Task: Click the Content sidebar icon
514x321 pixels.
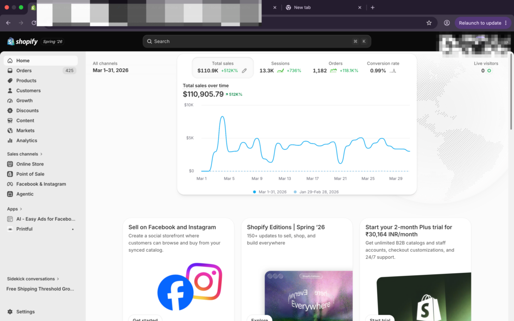Action: coord(10,120)
